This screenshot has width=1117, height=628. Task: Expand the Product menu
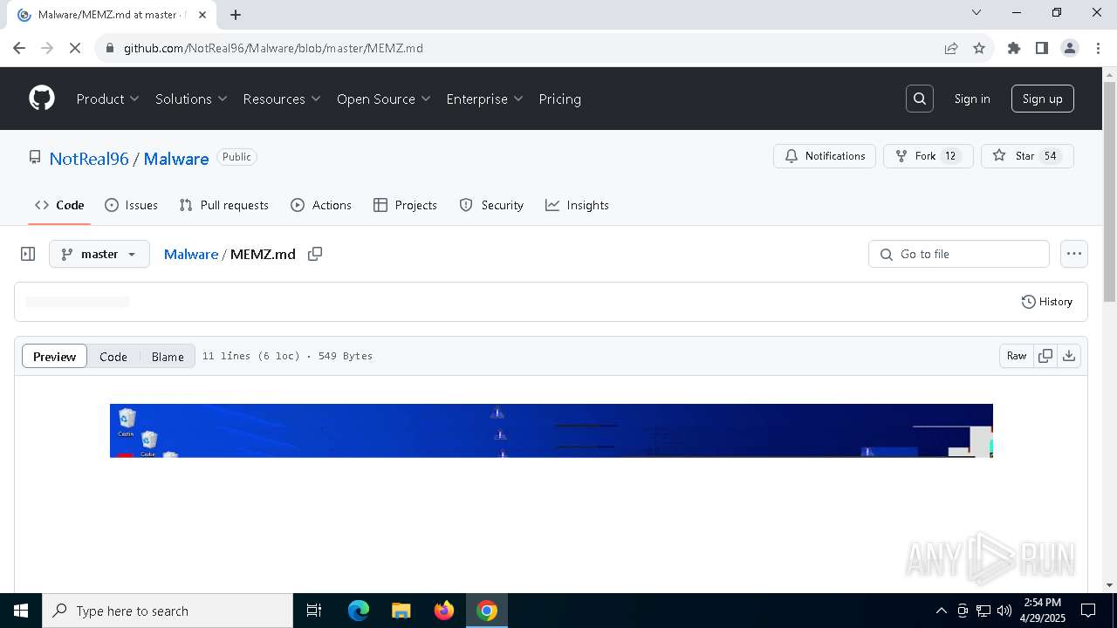(x=108, y=99)
